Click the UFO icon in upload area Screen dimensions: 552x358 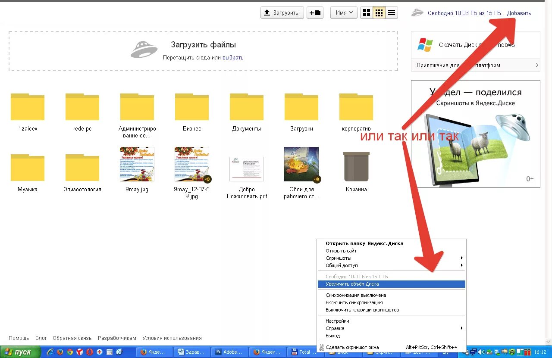click(144, 49)
